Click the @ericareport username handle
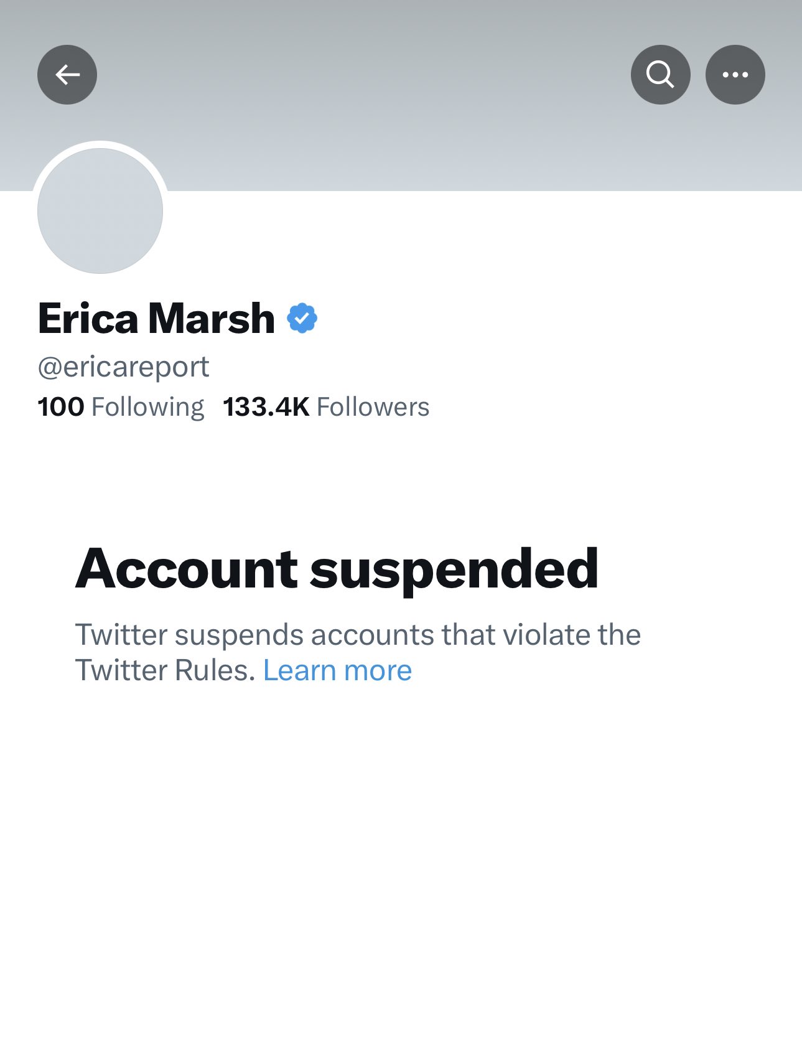 click(123, 366)
